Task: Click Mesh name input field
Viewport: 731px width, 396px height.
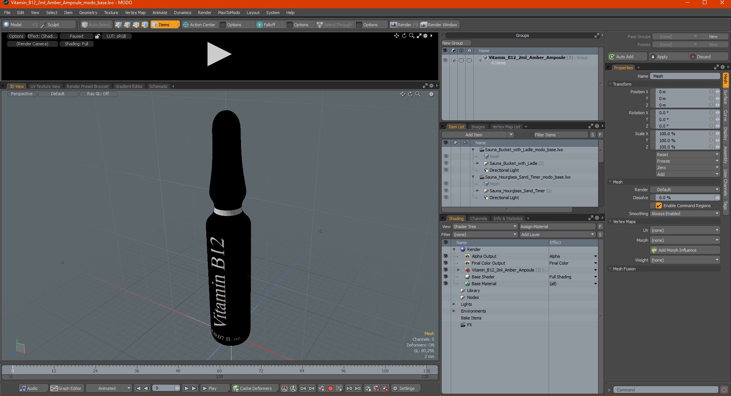Action: (x=685, y=76)
